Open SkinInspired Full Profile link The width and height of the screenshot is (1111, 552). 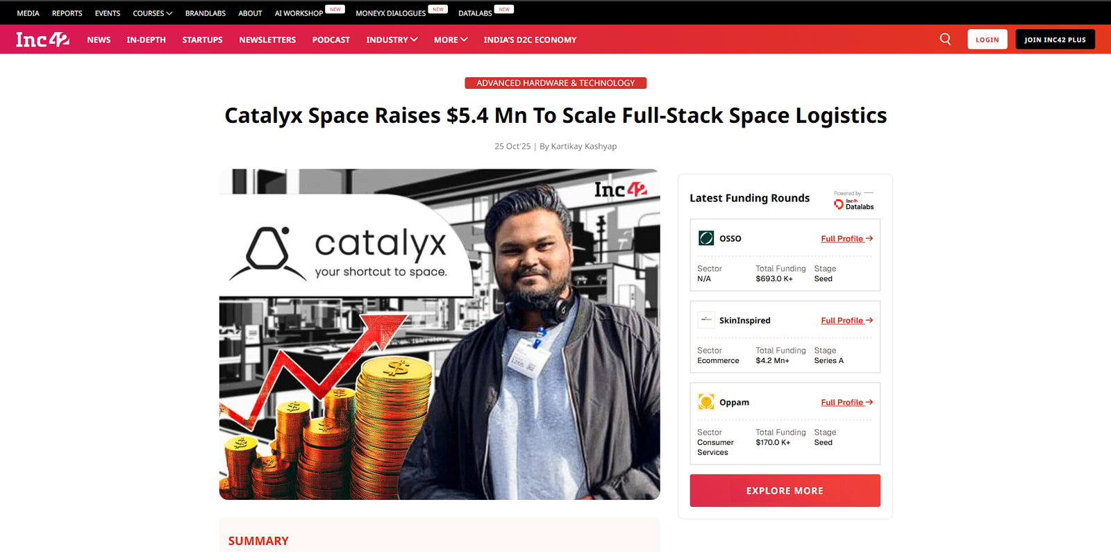pos(846,321)
